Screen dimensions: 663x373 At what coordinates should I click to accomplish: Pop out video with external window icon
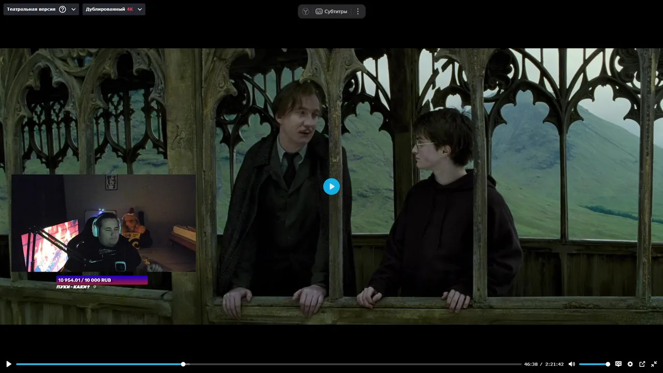click(x=642, y=364)
